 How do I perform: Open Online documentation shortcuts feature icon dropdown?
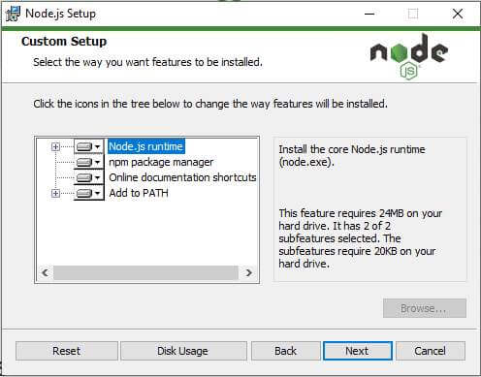pyautogui.click(x=89, y=177)
